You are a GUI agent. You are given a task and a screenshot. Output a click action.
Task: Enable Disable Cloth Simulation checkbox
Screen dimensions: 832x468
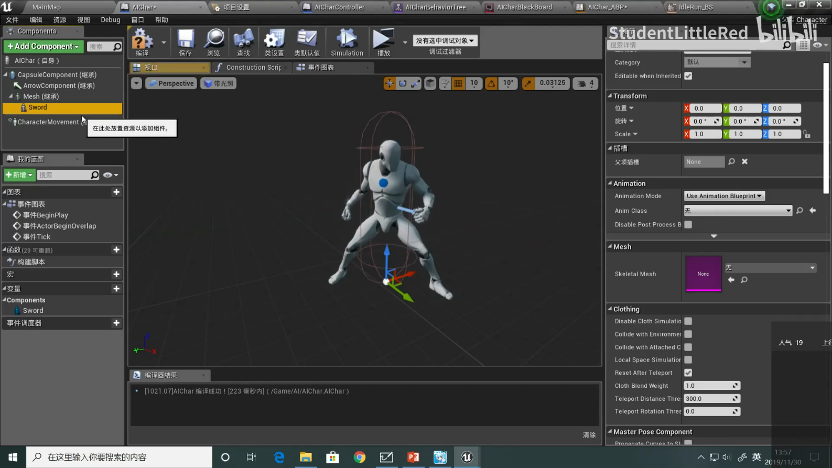coord(688,321)
